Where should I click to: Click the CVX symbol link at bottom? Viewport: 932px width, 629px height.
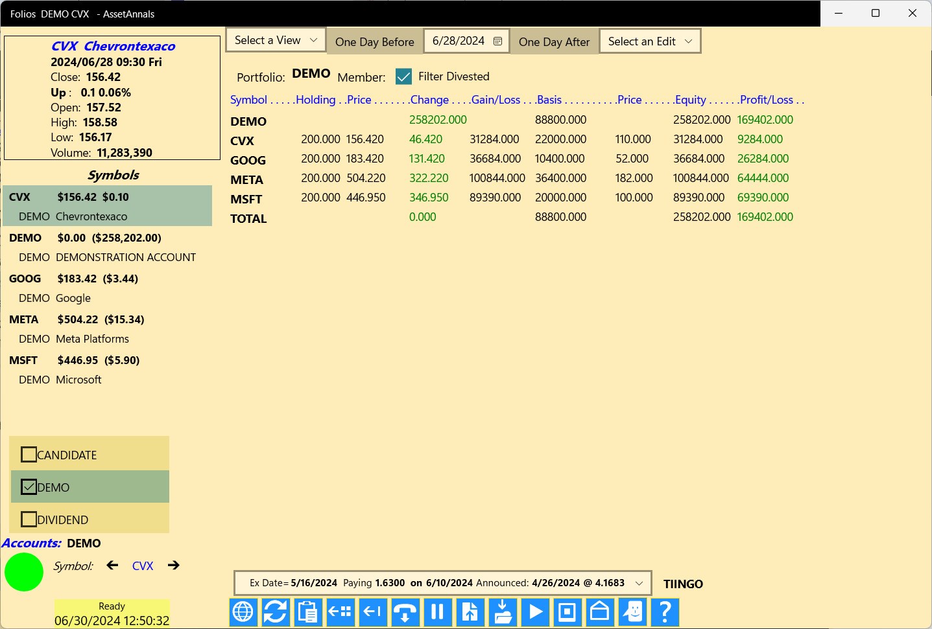143,566
